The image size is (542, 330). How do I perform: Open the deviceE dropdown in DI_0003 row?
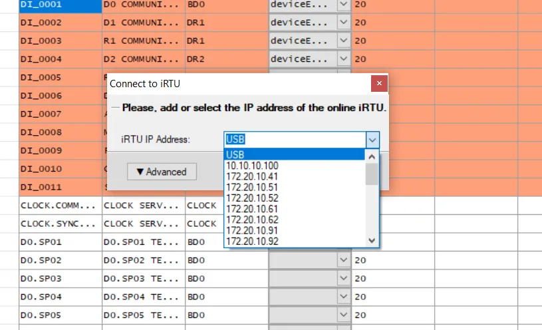pyautogui.click(x=344, y=41)
